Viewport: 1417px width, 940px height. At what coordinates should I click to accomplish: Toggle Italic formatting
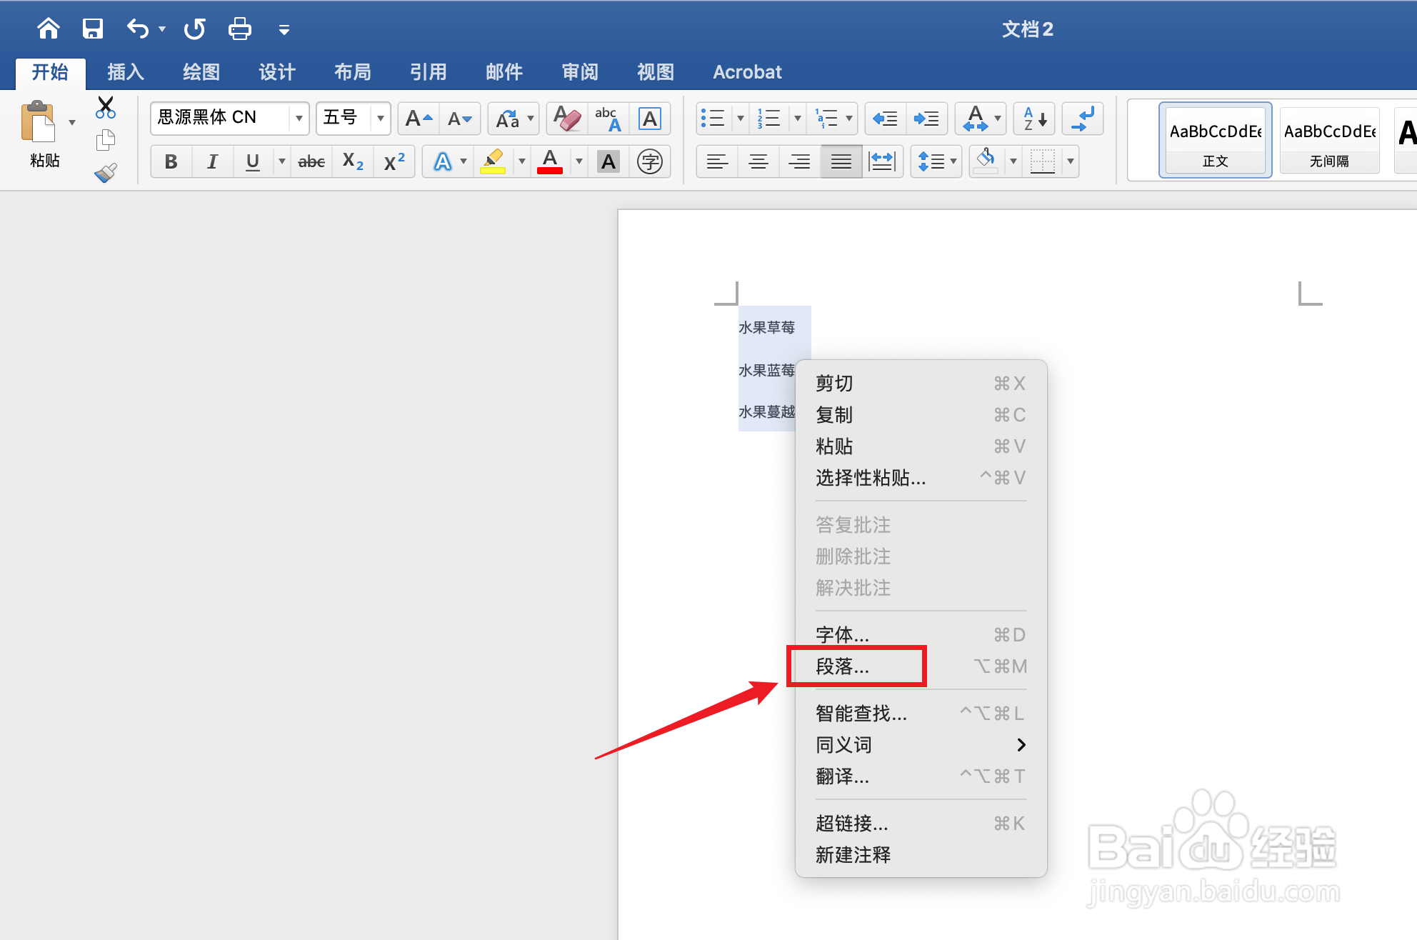click(x=211, y=162)
